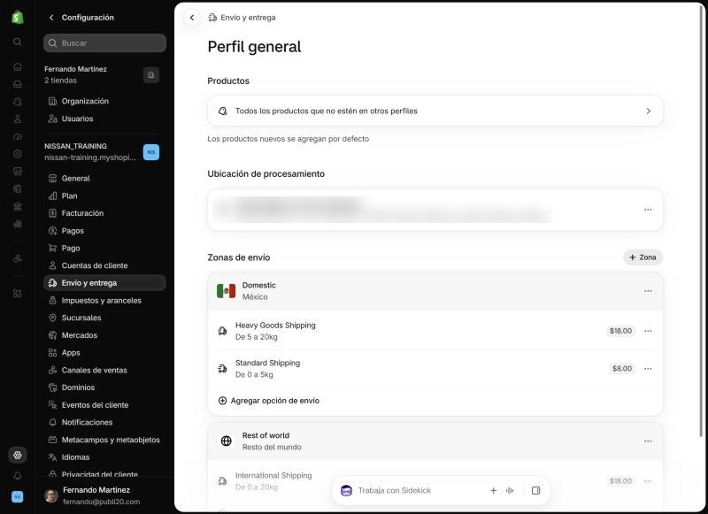The image size is (708, 514).
Task: Open Pagos settings
Action: [104, 231]
